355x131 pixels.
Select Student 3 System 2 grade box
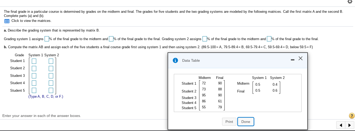pyautogui.click(x=51, y=76)
